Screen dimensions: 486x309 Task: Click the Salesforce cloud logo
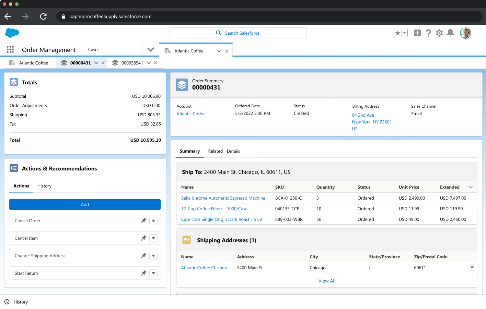12,33
